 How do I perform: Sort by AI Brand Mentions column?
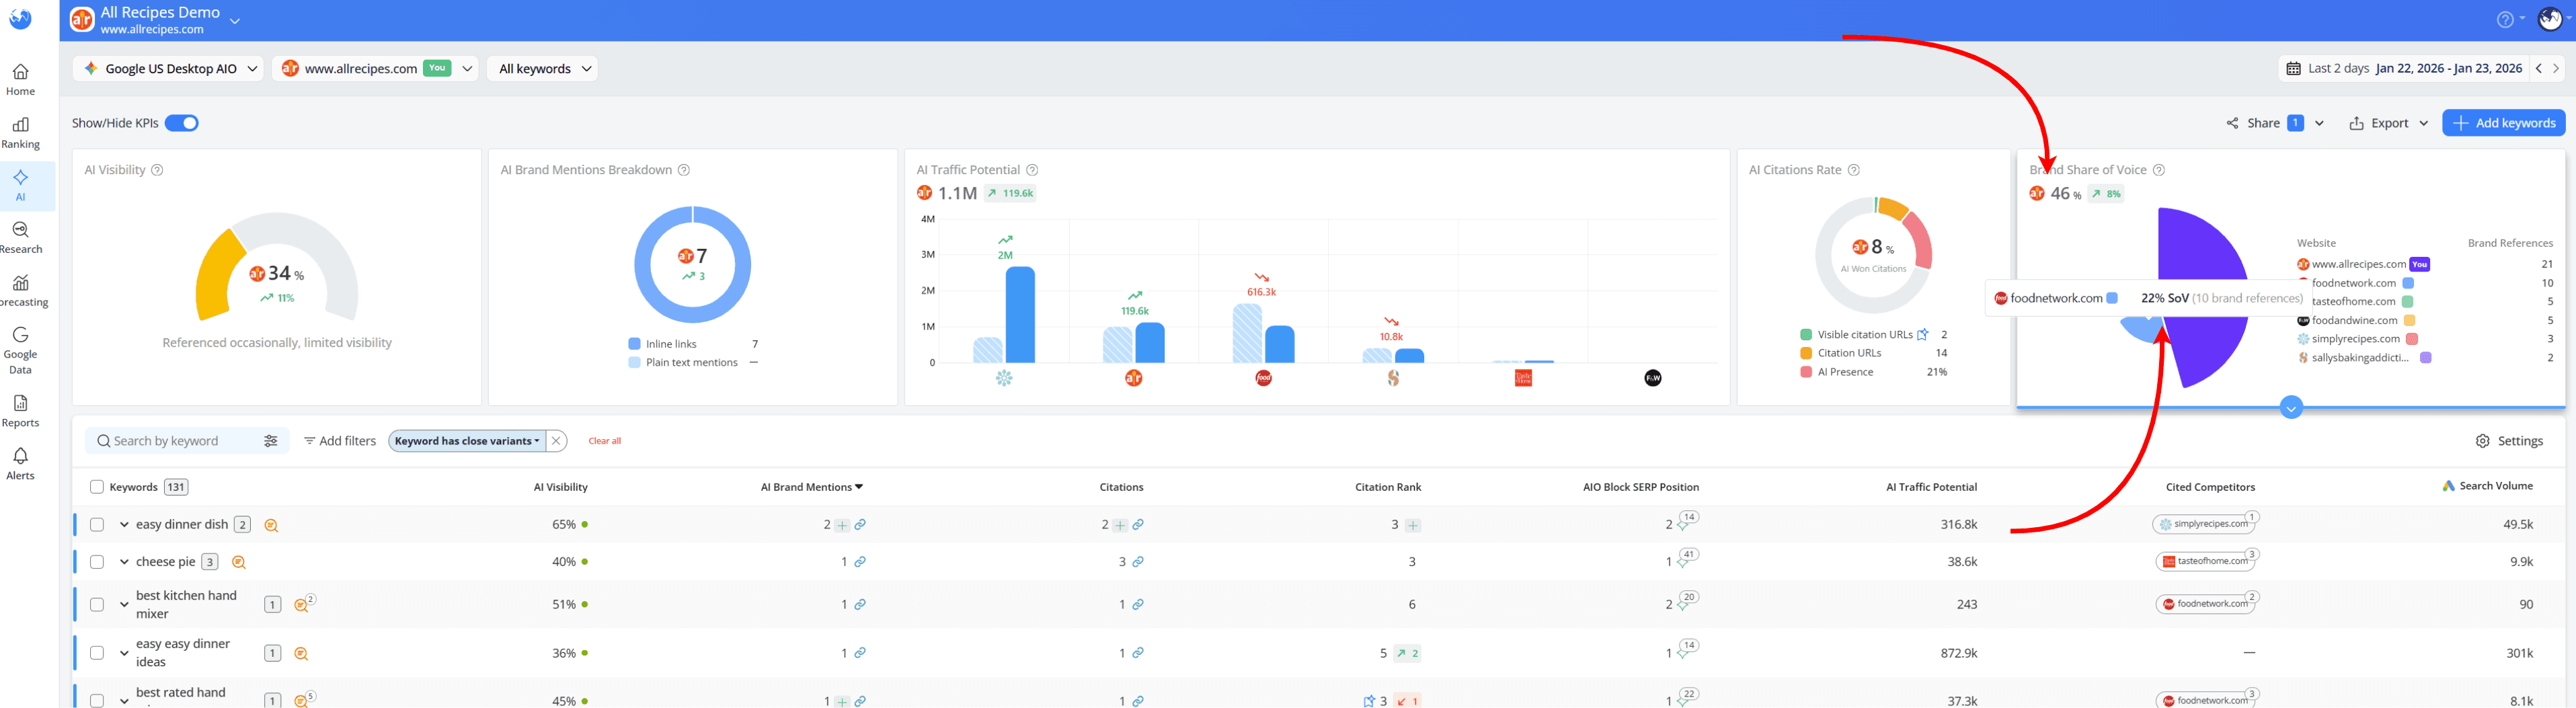[811, 487]
